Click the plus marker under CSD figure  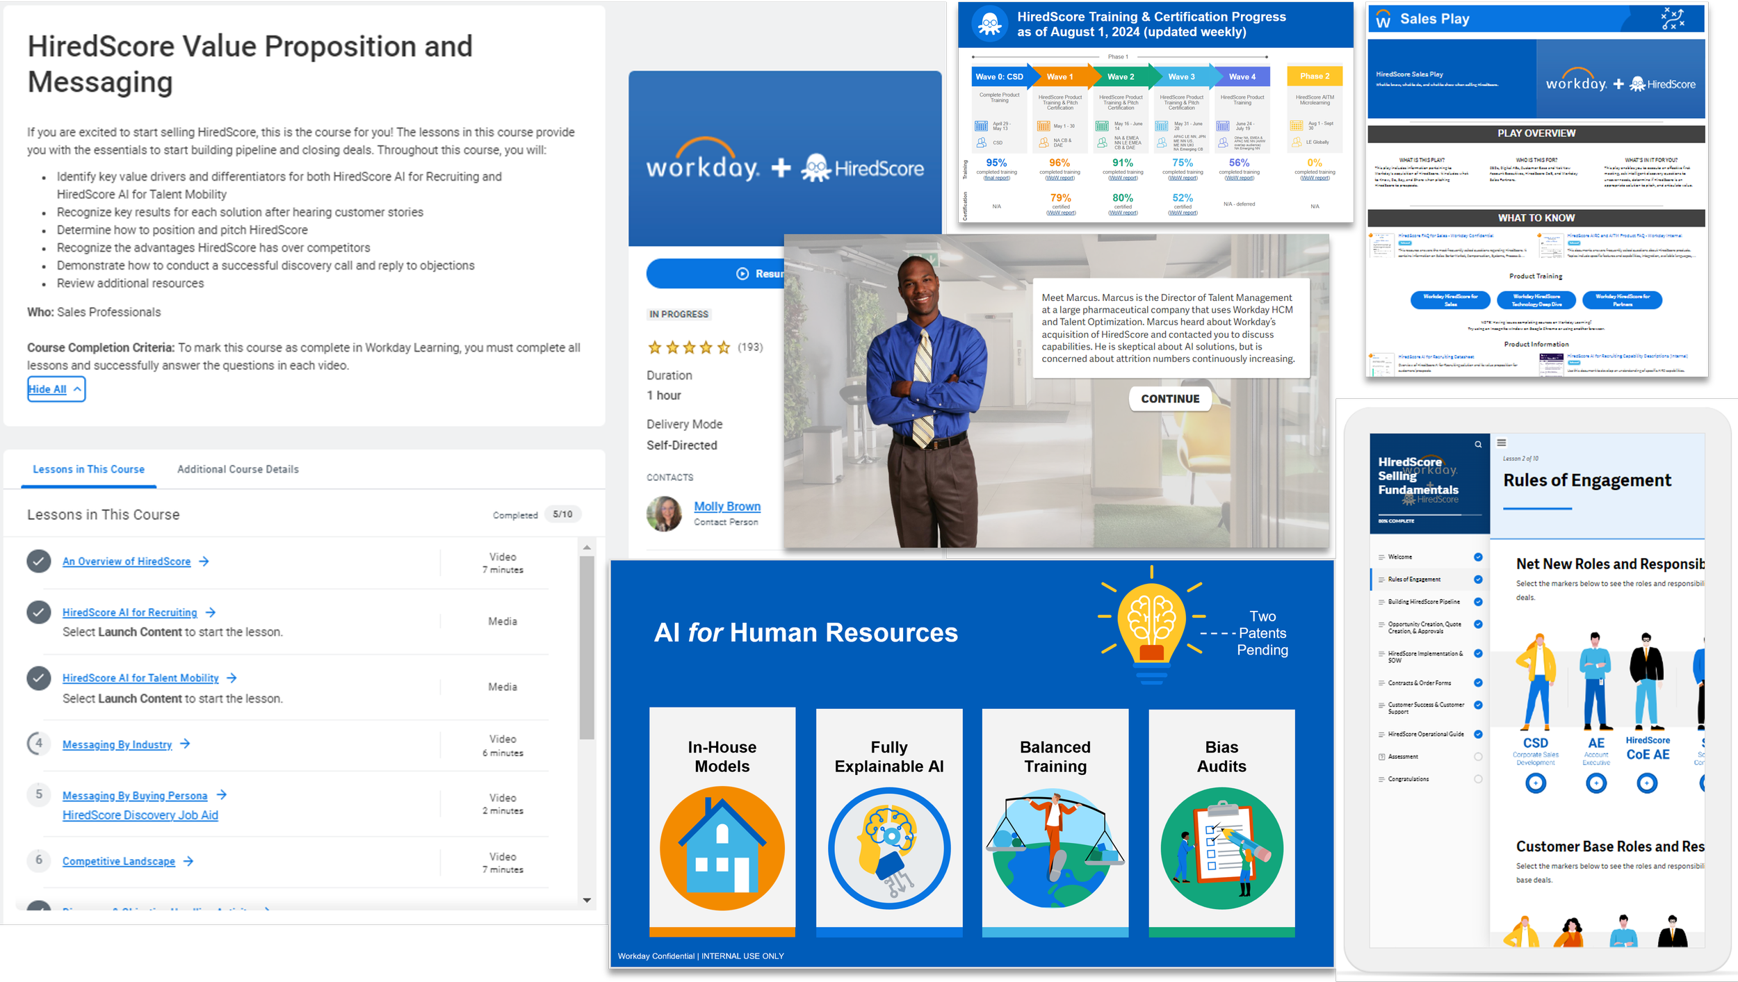pyautogui.click(x=1536, y=783)
